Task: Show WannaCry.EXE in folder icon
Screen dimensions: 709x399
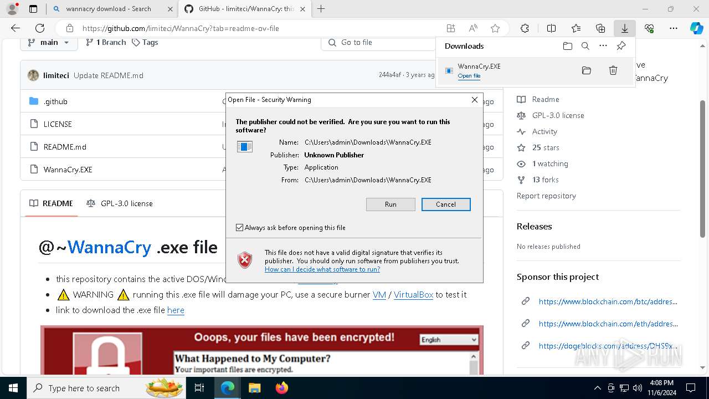Action: pos(587,70)
